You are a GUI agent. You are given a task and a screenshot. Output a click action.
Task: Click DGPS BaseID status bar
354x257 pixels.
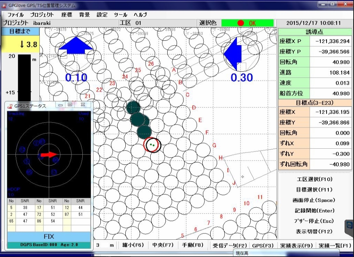[x=49, y=245]
